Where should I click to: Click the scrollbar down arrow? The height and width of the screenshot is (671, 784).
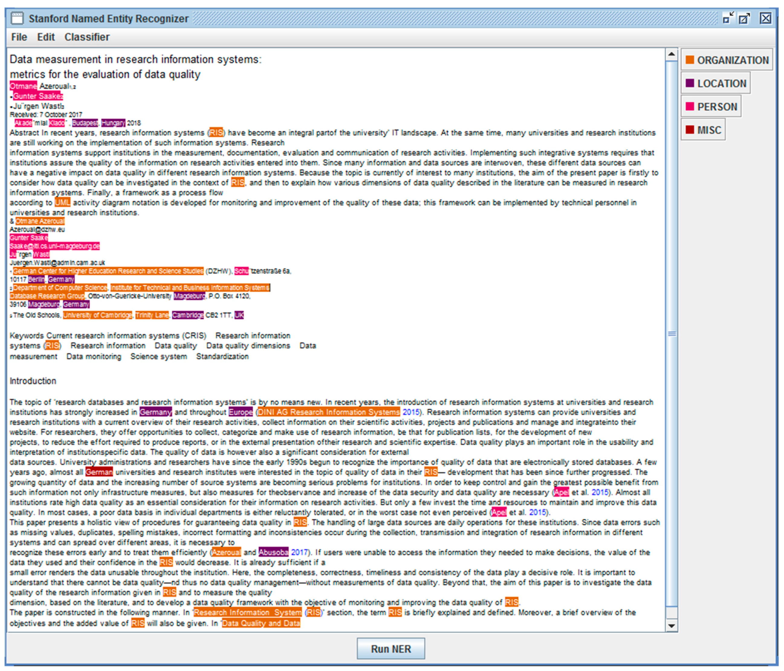671,626
